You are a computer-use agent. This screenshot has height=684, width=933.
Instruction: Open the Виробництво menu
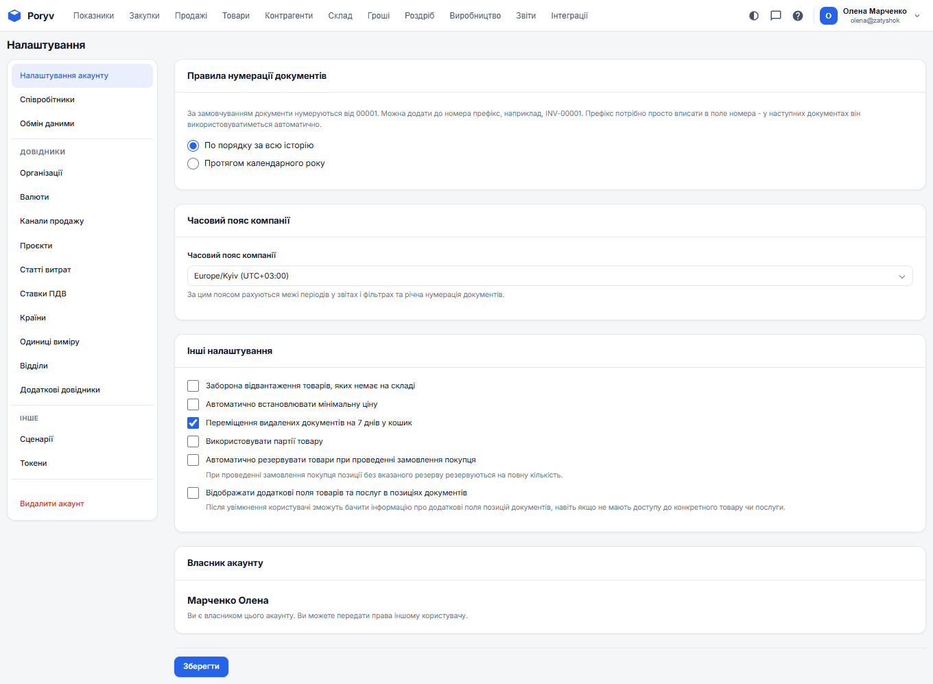(x=475, y=16)
